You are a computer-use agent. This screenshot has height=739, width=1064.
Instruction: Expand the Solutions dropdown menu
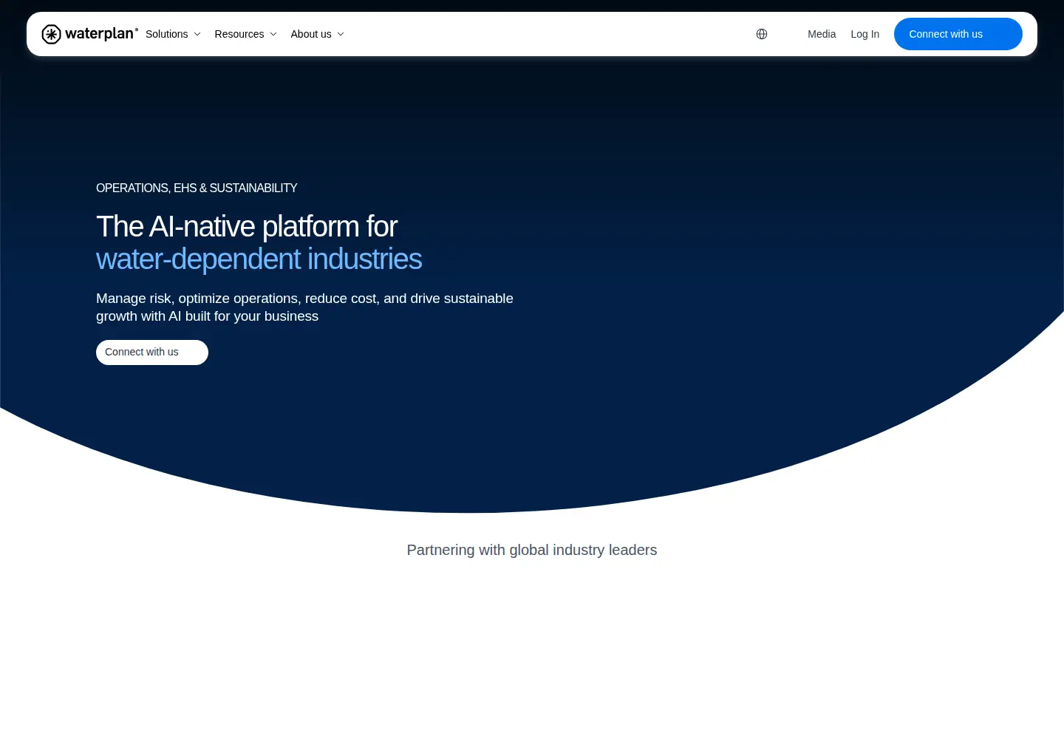click(x=173, y=34)
